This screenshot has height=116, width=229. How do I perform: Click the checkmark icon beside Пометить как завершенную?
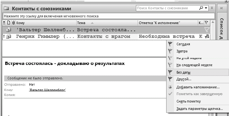[x=170, y=94]
